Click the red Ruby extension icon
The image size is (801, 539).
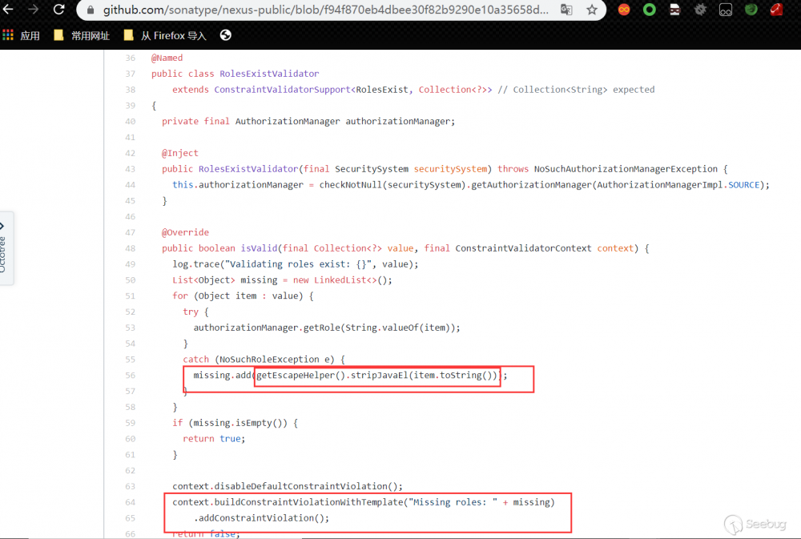point(775,10)
